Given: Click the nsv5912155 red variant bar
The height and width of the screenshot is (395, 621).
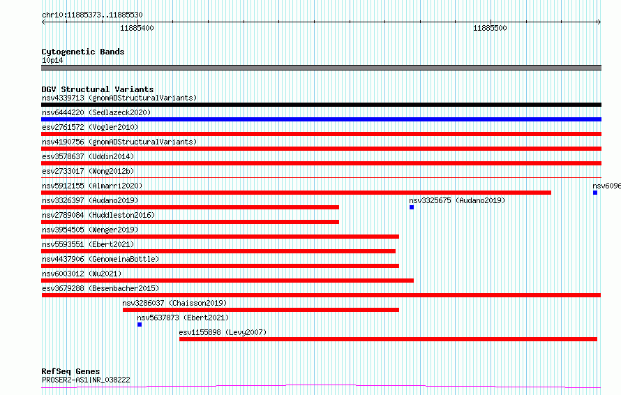Looking at the screenshot, I should click(297, 193).
